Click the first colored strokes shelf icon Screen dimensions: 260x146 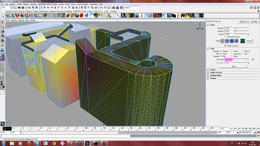pyautogui.click(x=8, y=15)
